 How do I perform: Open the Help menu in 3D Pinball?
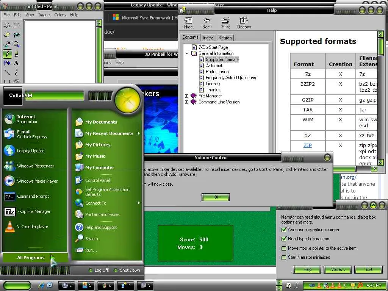(x=119, y=63)
